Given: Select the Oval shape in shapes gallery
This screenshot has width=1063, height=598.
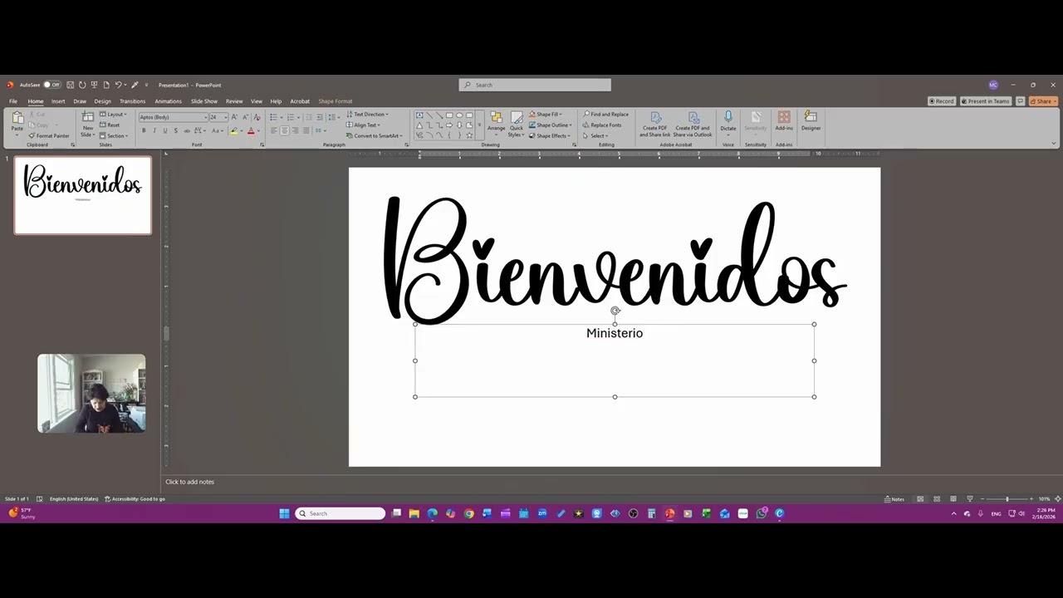Looking at the screenshot, I should [459, 115].
